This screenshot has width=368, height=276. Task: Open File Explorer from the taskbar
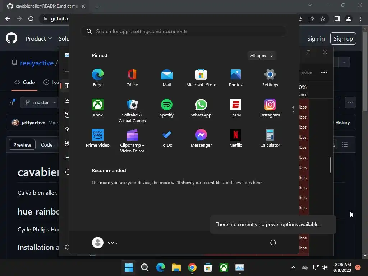pyautogui.click(x=176, y=267)
